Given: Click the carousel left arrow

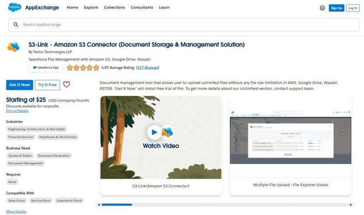Looking at the screenshot, I should pos(99,205).
